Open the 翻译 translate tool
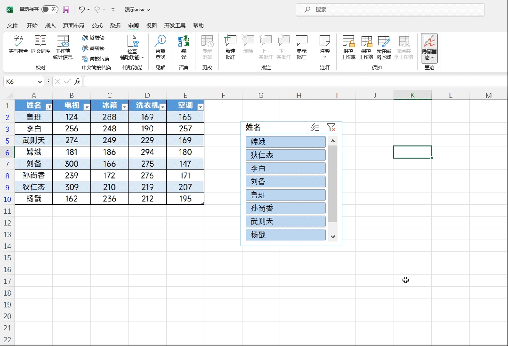This screenshot has height=346, width=508. (184, 47)
